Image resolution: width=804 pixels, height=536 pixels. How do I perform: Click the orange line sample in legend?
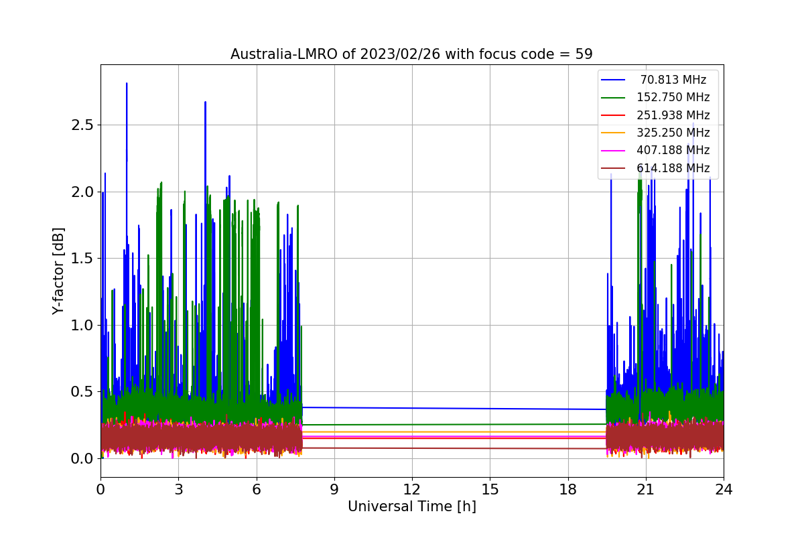pos(614,133)
